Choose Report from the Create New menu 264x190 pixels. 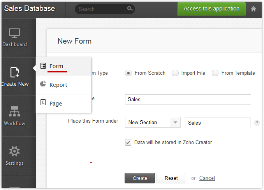(58, 85)
